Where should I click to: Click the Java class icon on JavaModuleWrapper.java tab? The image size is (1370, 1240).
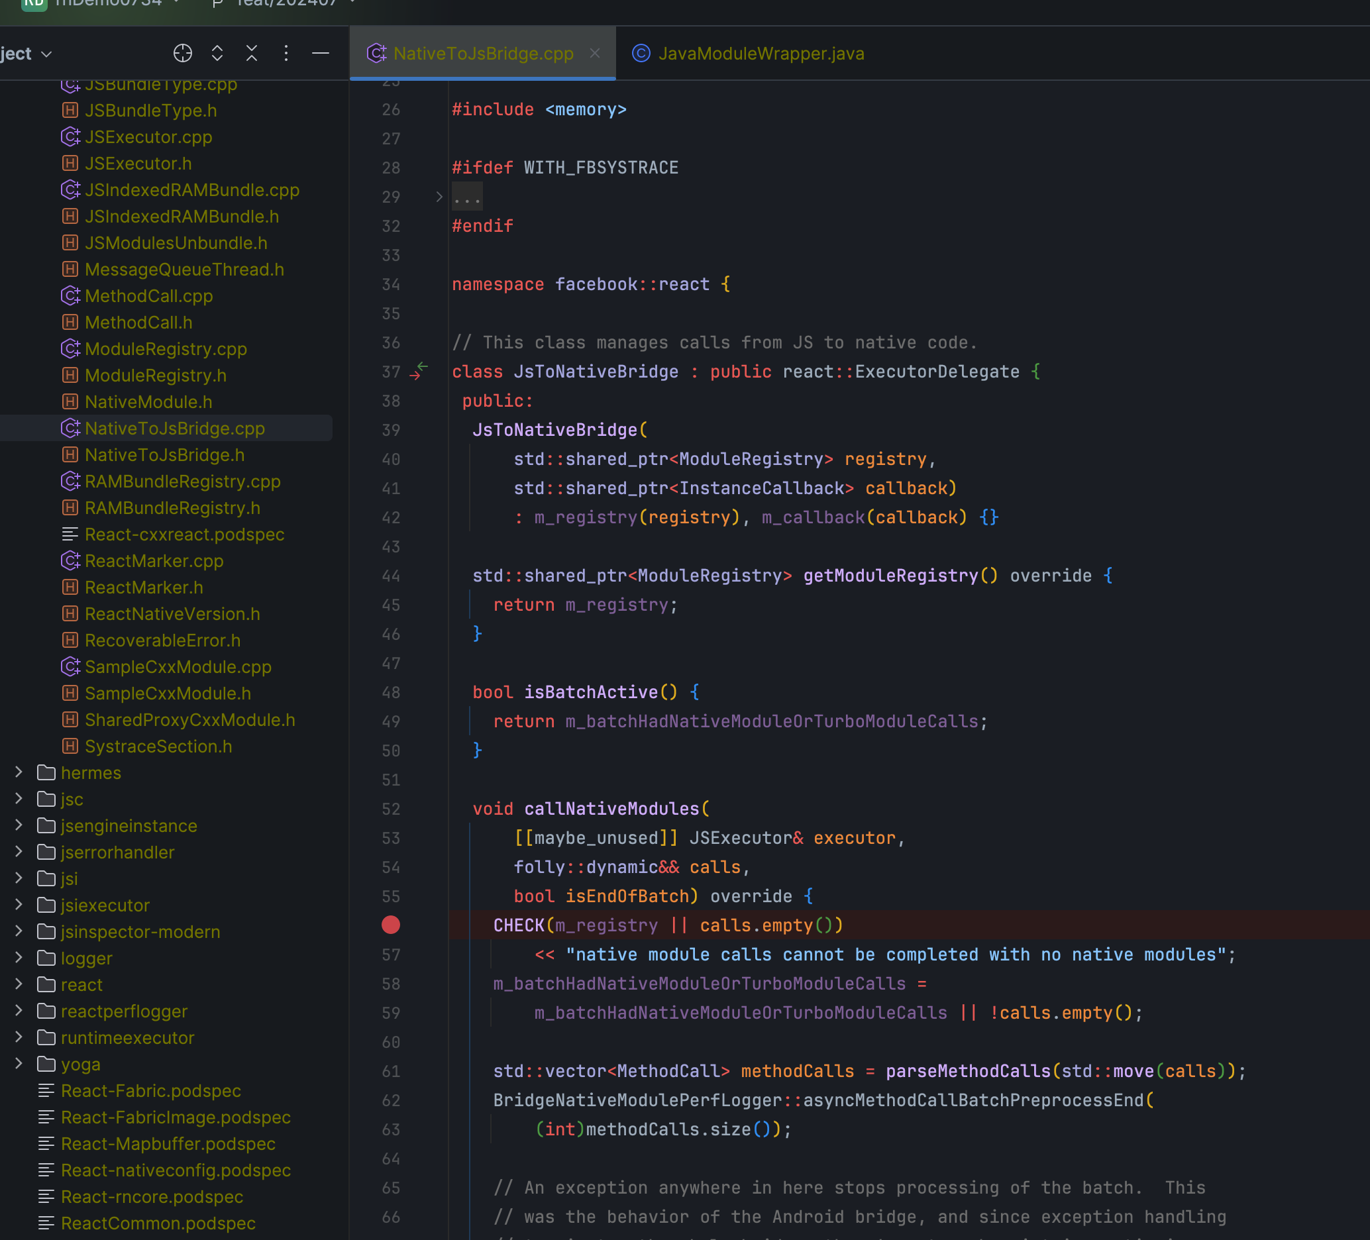pos(641,53)
